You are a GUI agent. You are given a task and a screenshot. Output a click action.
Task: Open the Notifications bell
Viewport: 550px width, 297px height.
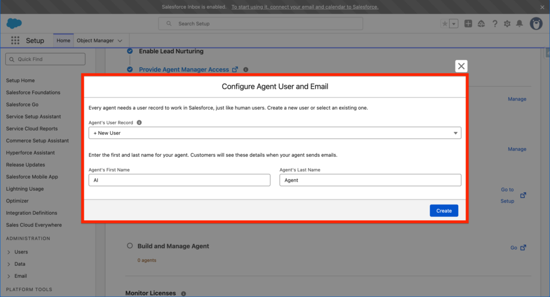coord(519,24)
